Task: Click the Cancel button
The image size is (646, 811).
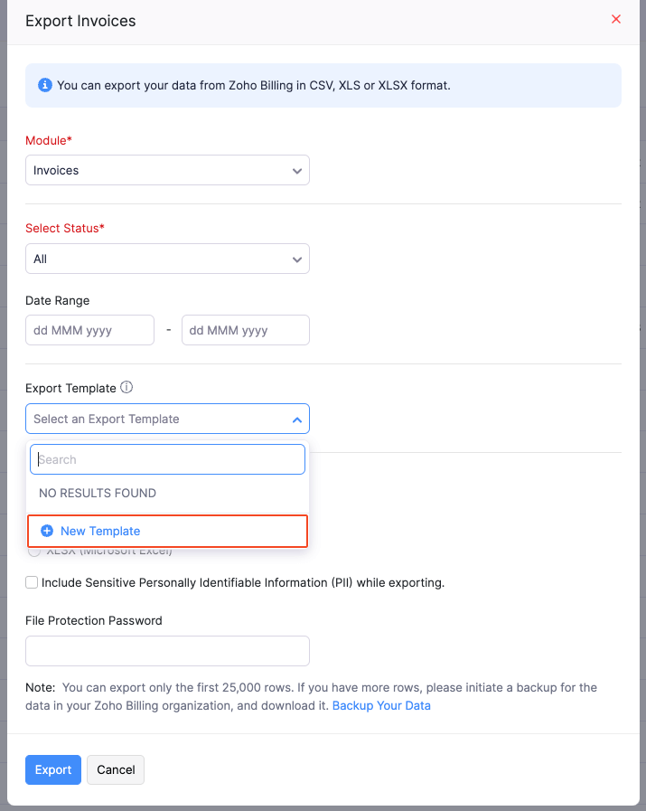Action: pyautogui.click(x=116, y=769)
